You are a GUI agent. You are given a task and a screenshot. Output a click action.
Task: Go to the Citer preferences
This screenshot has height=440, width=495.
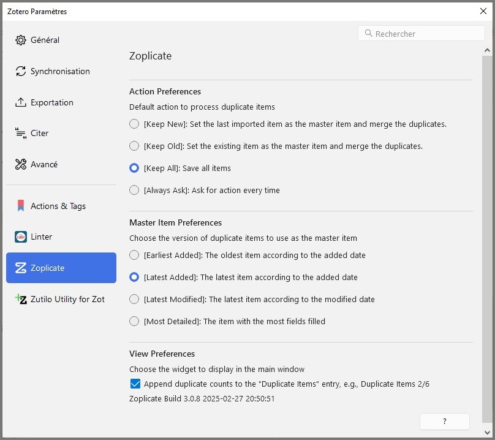tap(61, 134)
